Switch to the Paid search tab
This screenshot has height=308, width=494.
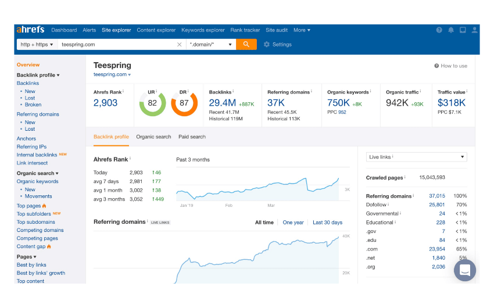point(192,137)
